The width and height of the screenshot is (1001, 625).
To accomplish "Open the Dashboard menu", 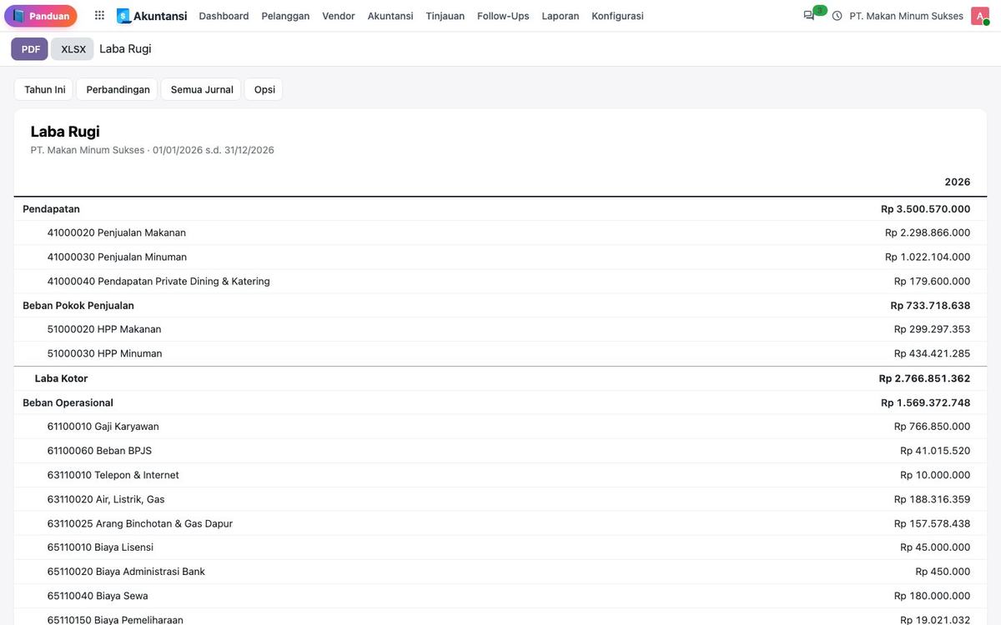I will pos(224,16).
